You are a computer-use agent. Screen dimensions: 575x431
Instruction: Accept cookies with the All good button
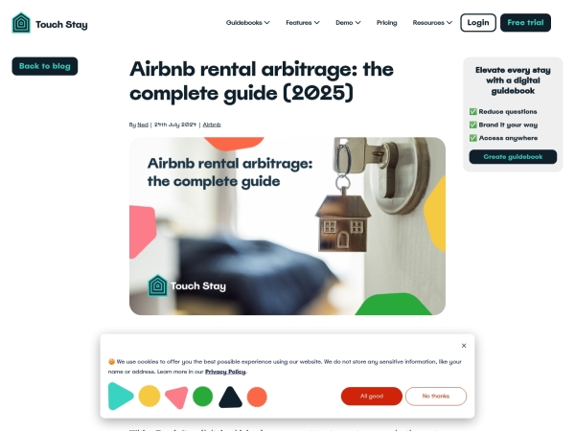[372, 397]
